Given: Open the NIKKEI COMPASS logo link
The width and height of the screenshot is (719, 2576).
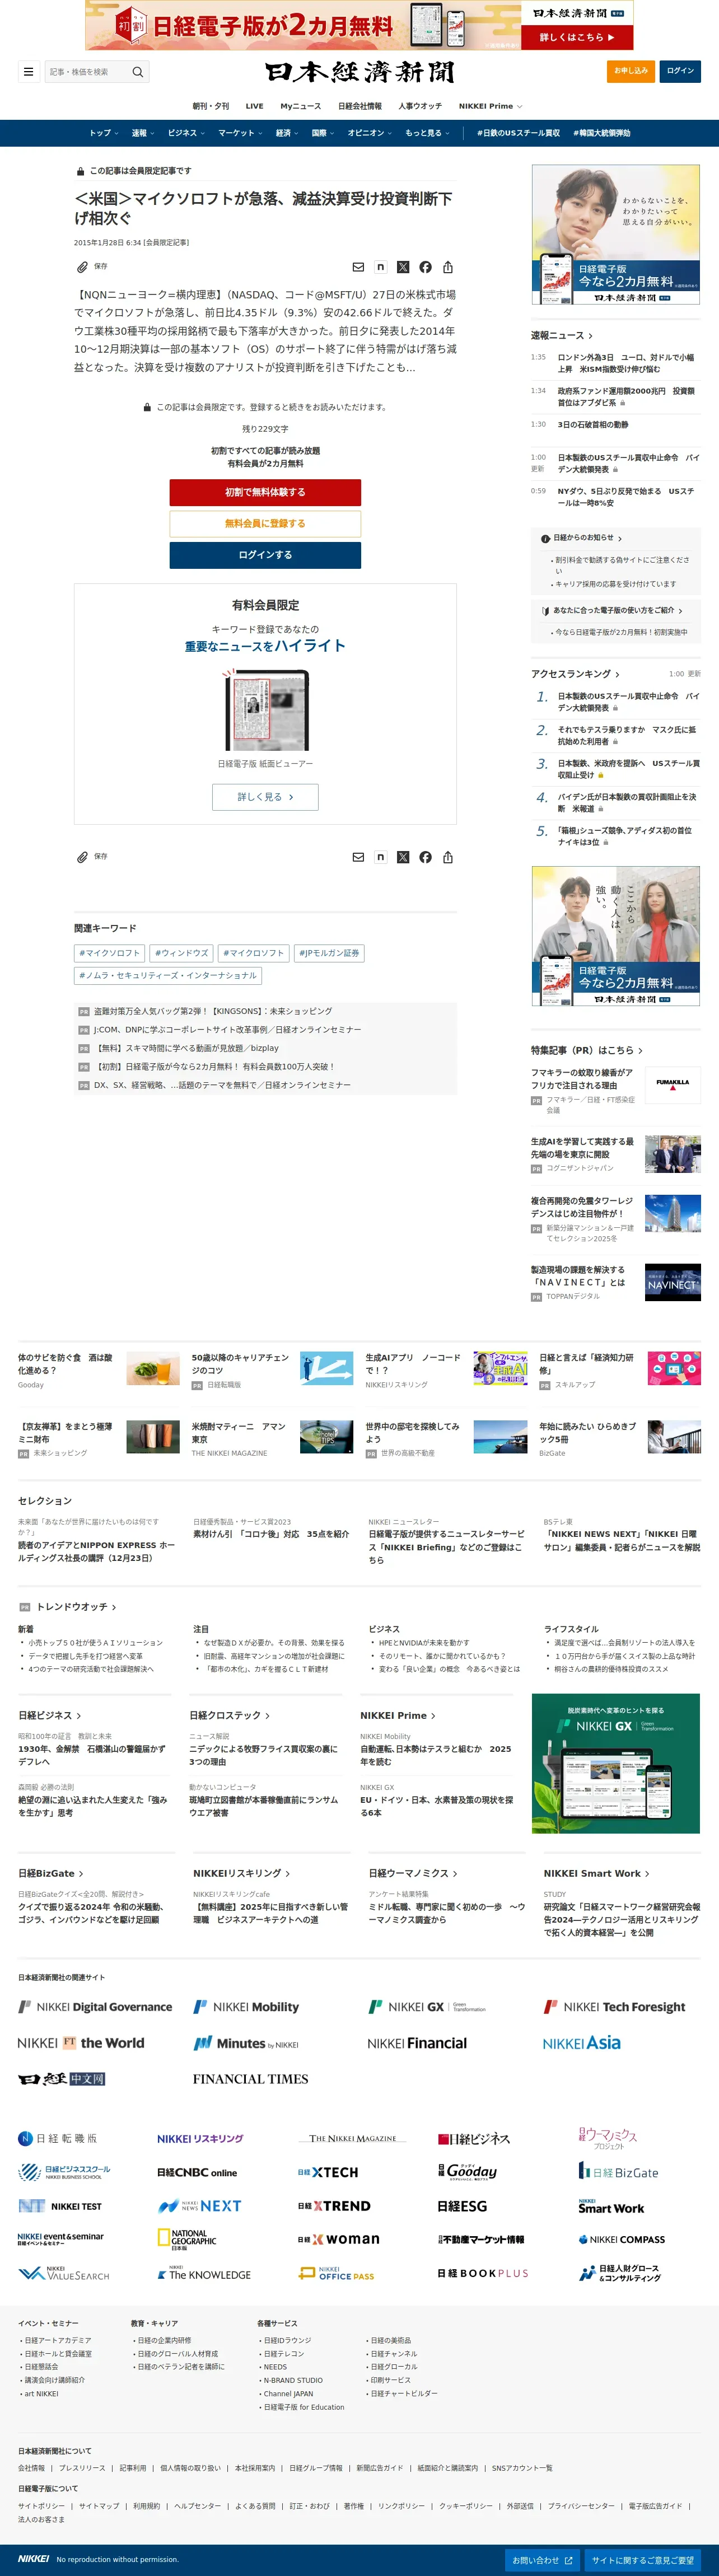Looking at the screenshot, I should [621, 2239].
